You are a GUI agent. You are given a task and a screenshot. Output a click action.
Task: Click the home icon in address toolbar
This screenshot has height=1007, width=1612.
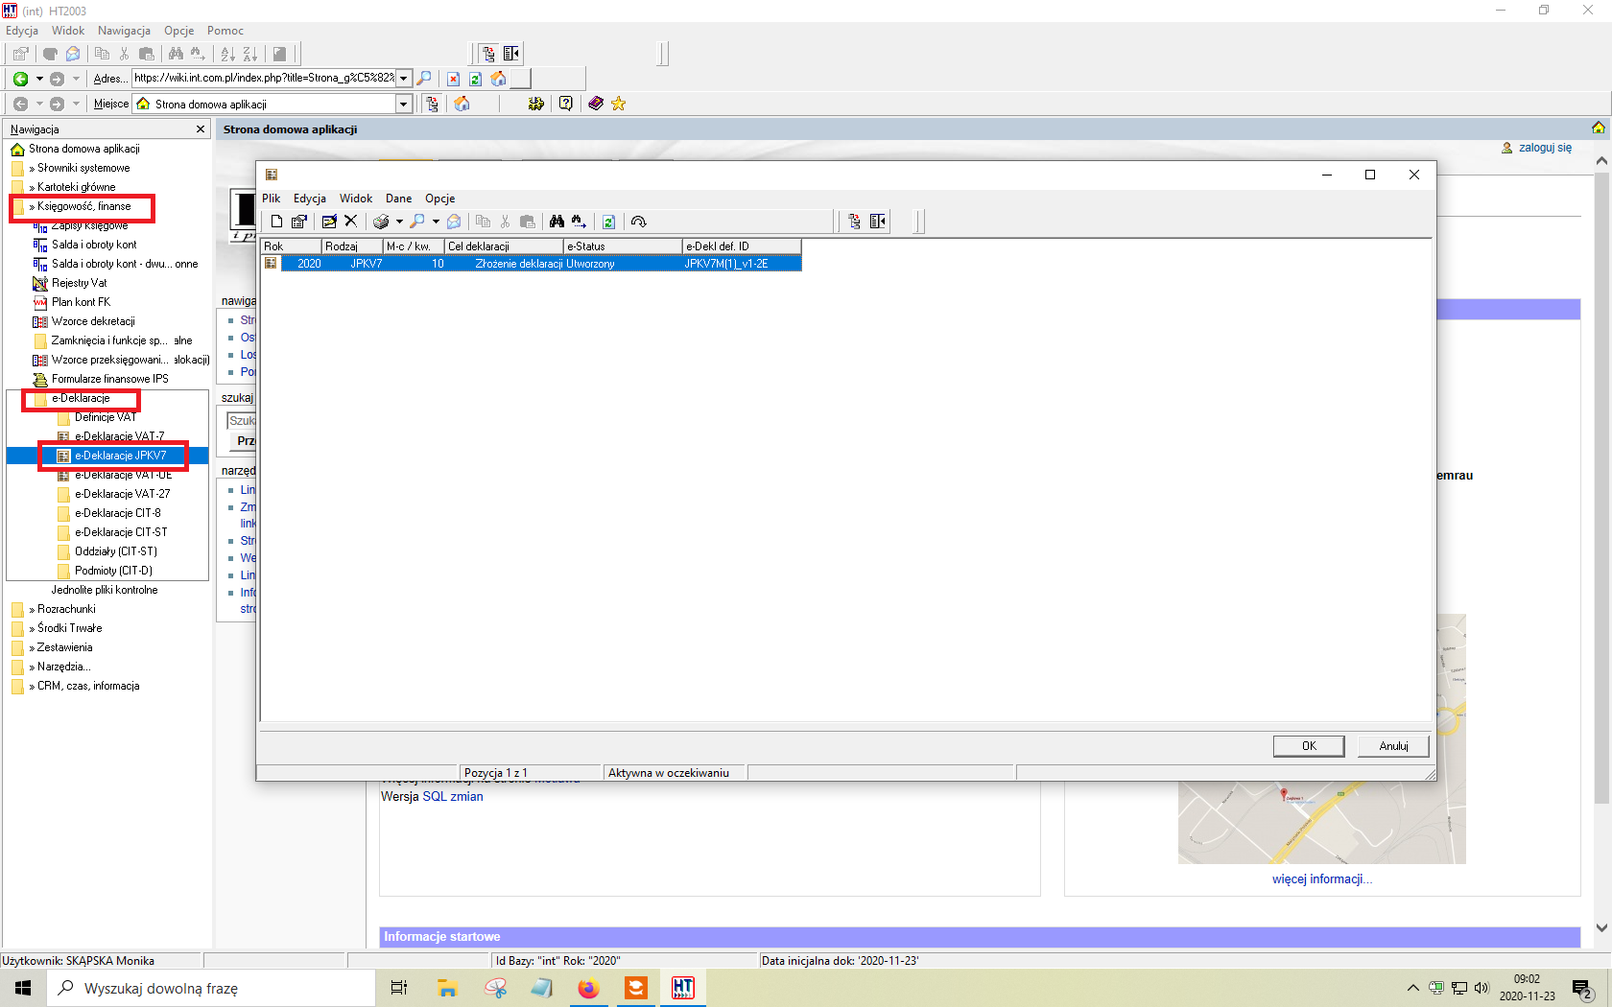(498, 79)
